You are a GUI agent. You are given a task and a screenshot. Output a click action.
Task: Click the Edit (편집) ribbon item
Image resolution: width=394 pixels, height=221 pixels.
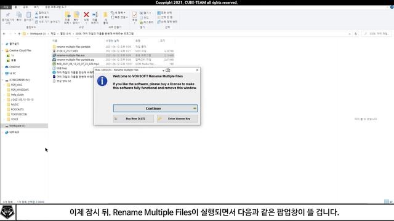coord(144,18)
